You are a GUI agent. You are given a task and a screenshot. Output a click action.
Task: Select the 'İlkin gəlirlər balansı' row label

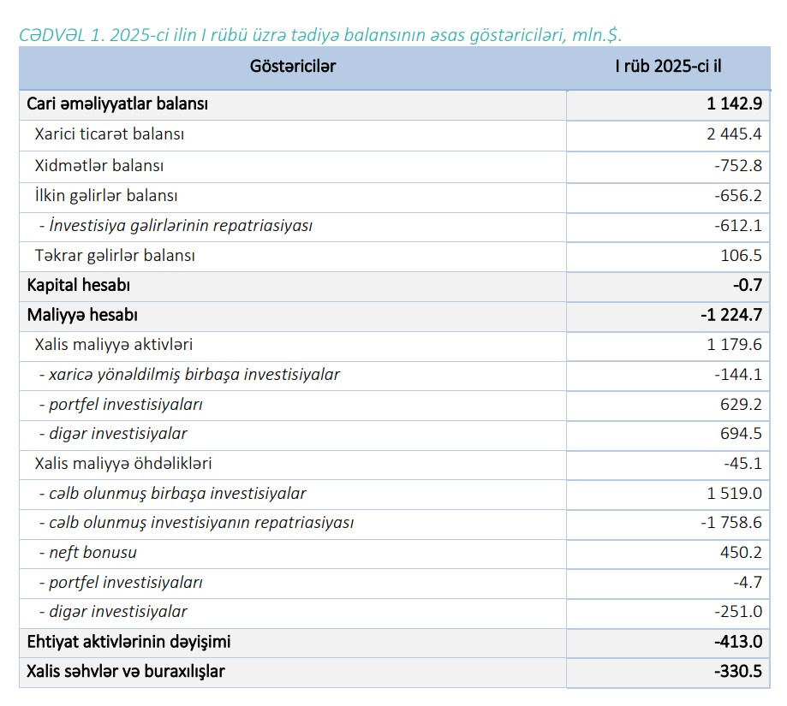106,195
